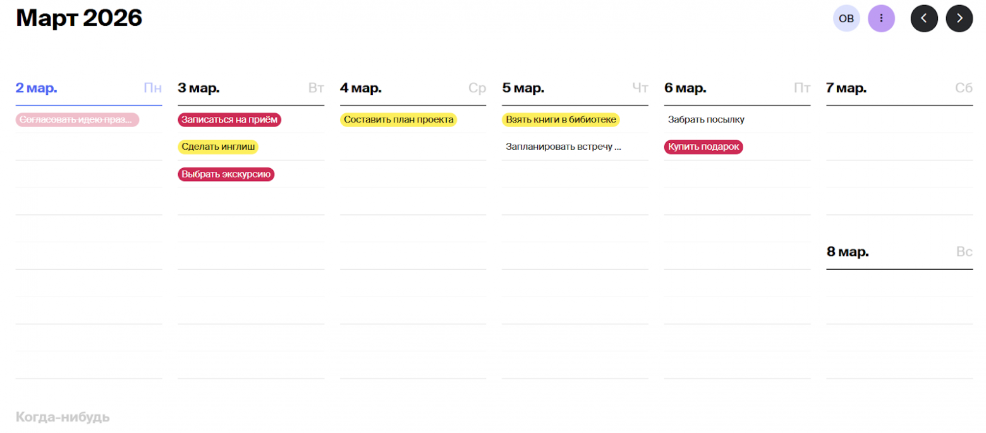Select the yellow task 'Сделать инглиш'
Viewport: 986px width, 433px height.
[218, 147]
